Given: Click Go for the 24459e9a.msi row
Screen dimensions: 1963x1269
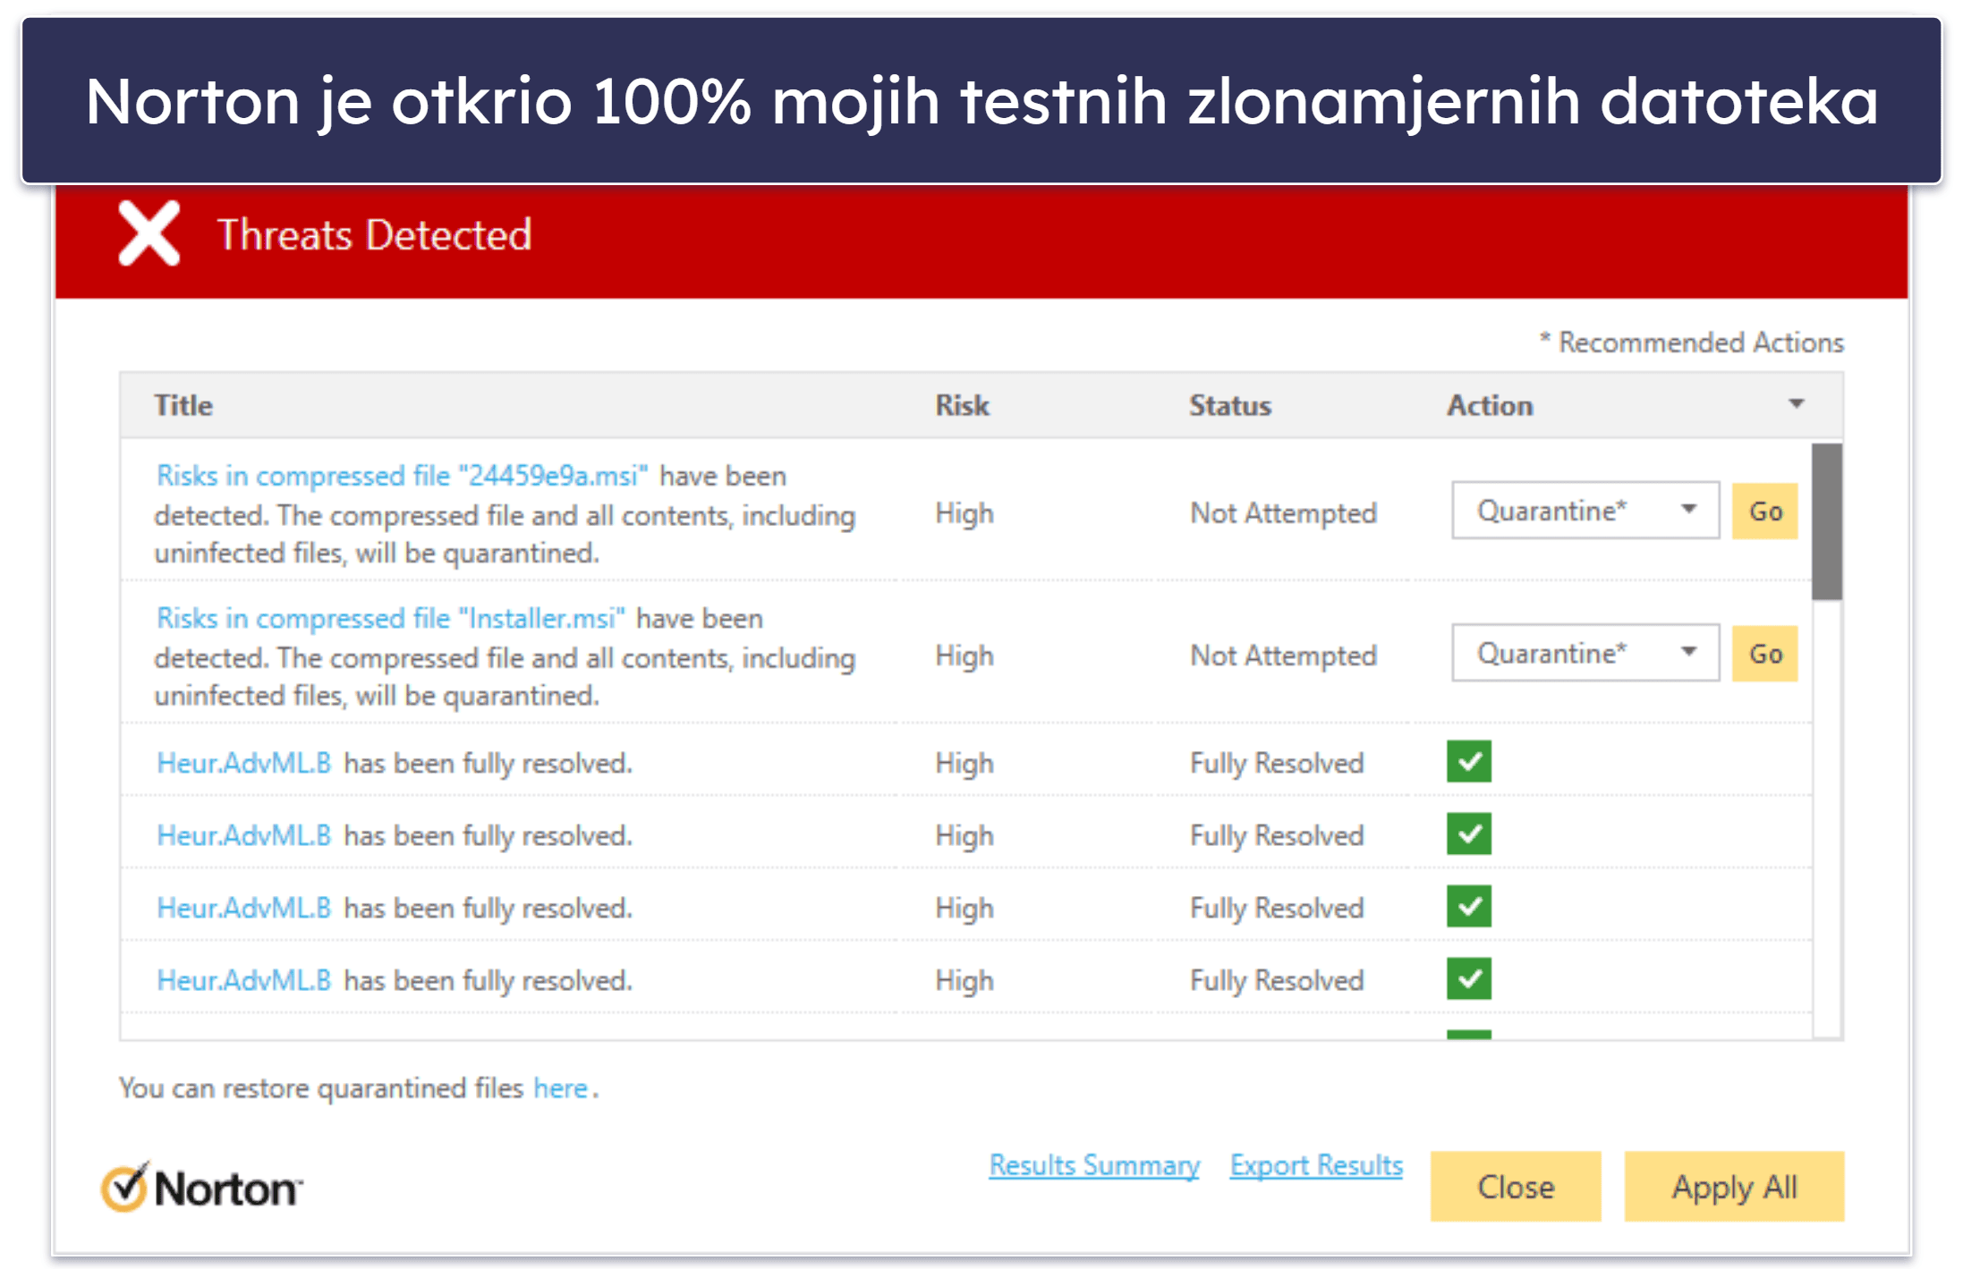Looking at the screenshot, I should click(1764, 511).
